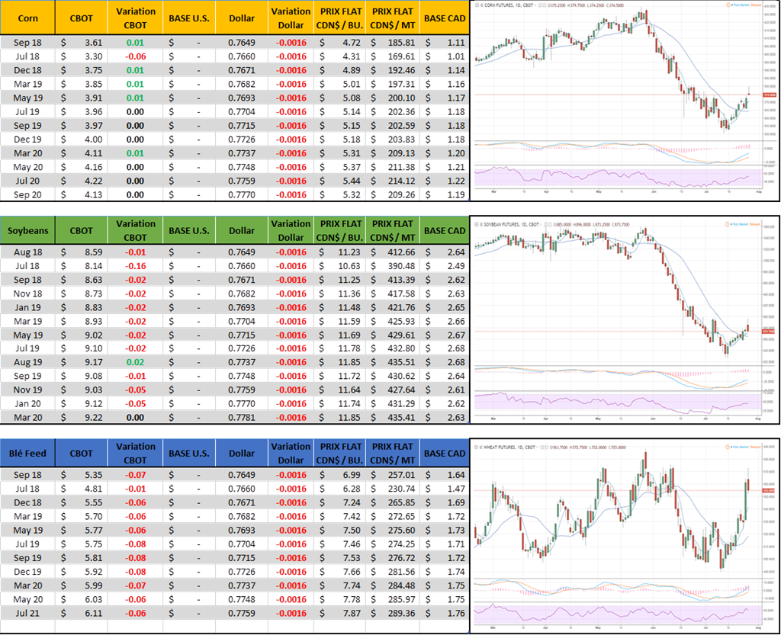Click the red current price tag on wheat chart
Viewport: 781px width, 635px height.
[x=769, y=490]
